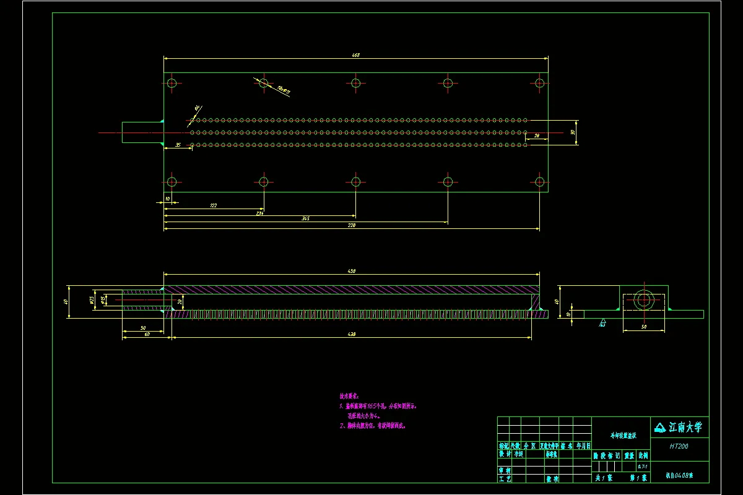Click the 28 dimension at right end
Image resolution: width=743 pixels, height=495 pixels.
click(536, 135)
